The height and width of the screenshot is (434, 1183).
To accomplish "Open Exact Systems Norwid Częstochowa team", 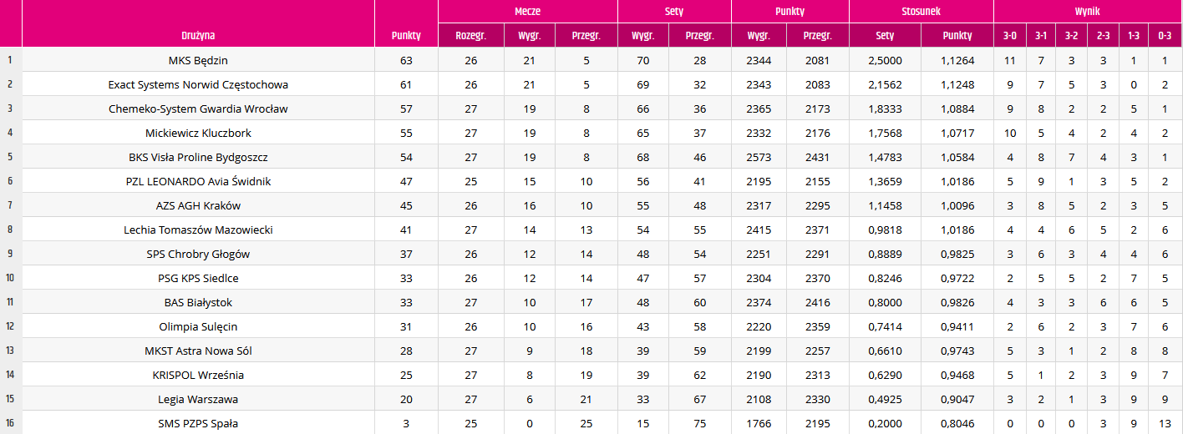I will point(198,84).
